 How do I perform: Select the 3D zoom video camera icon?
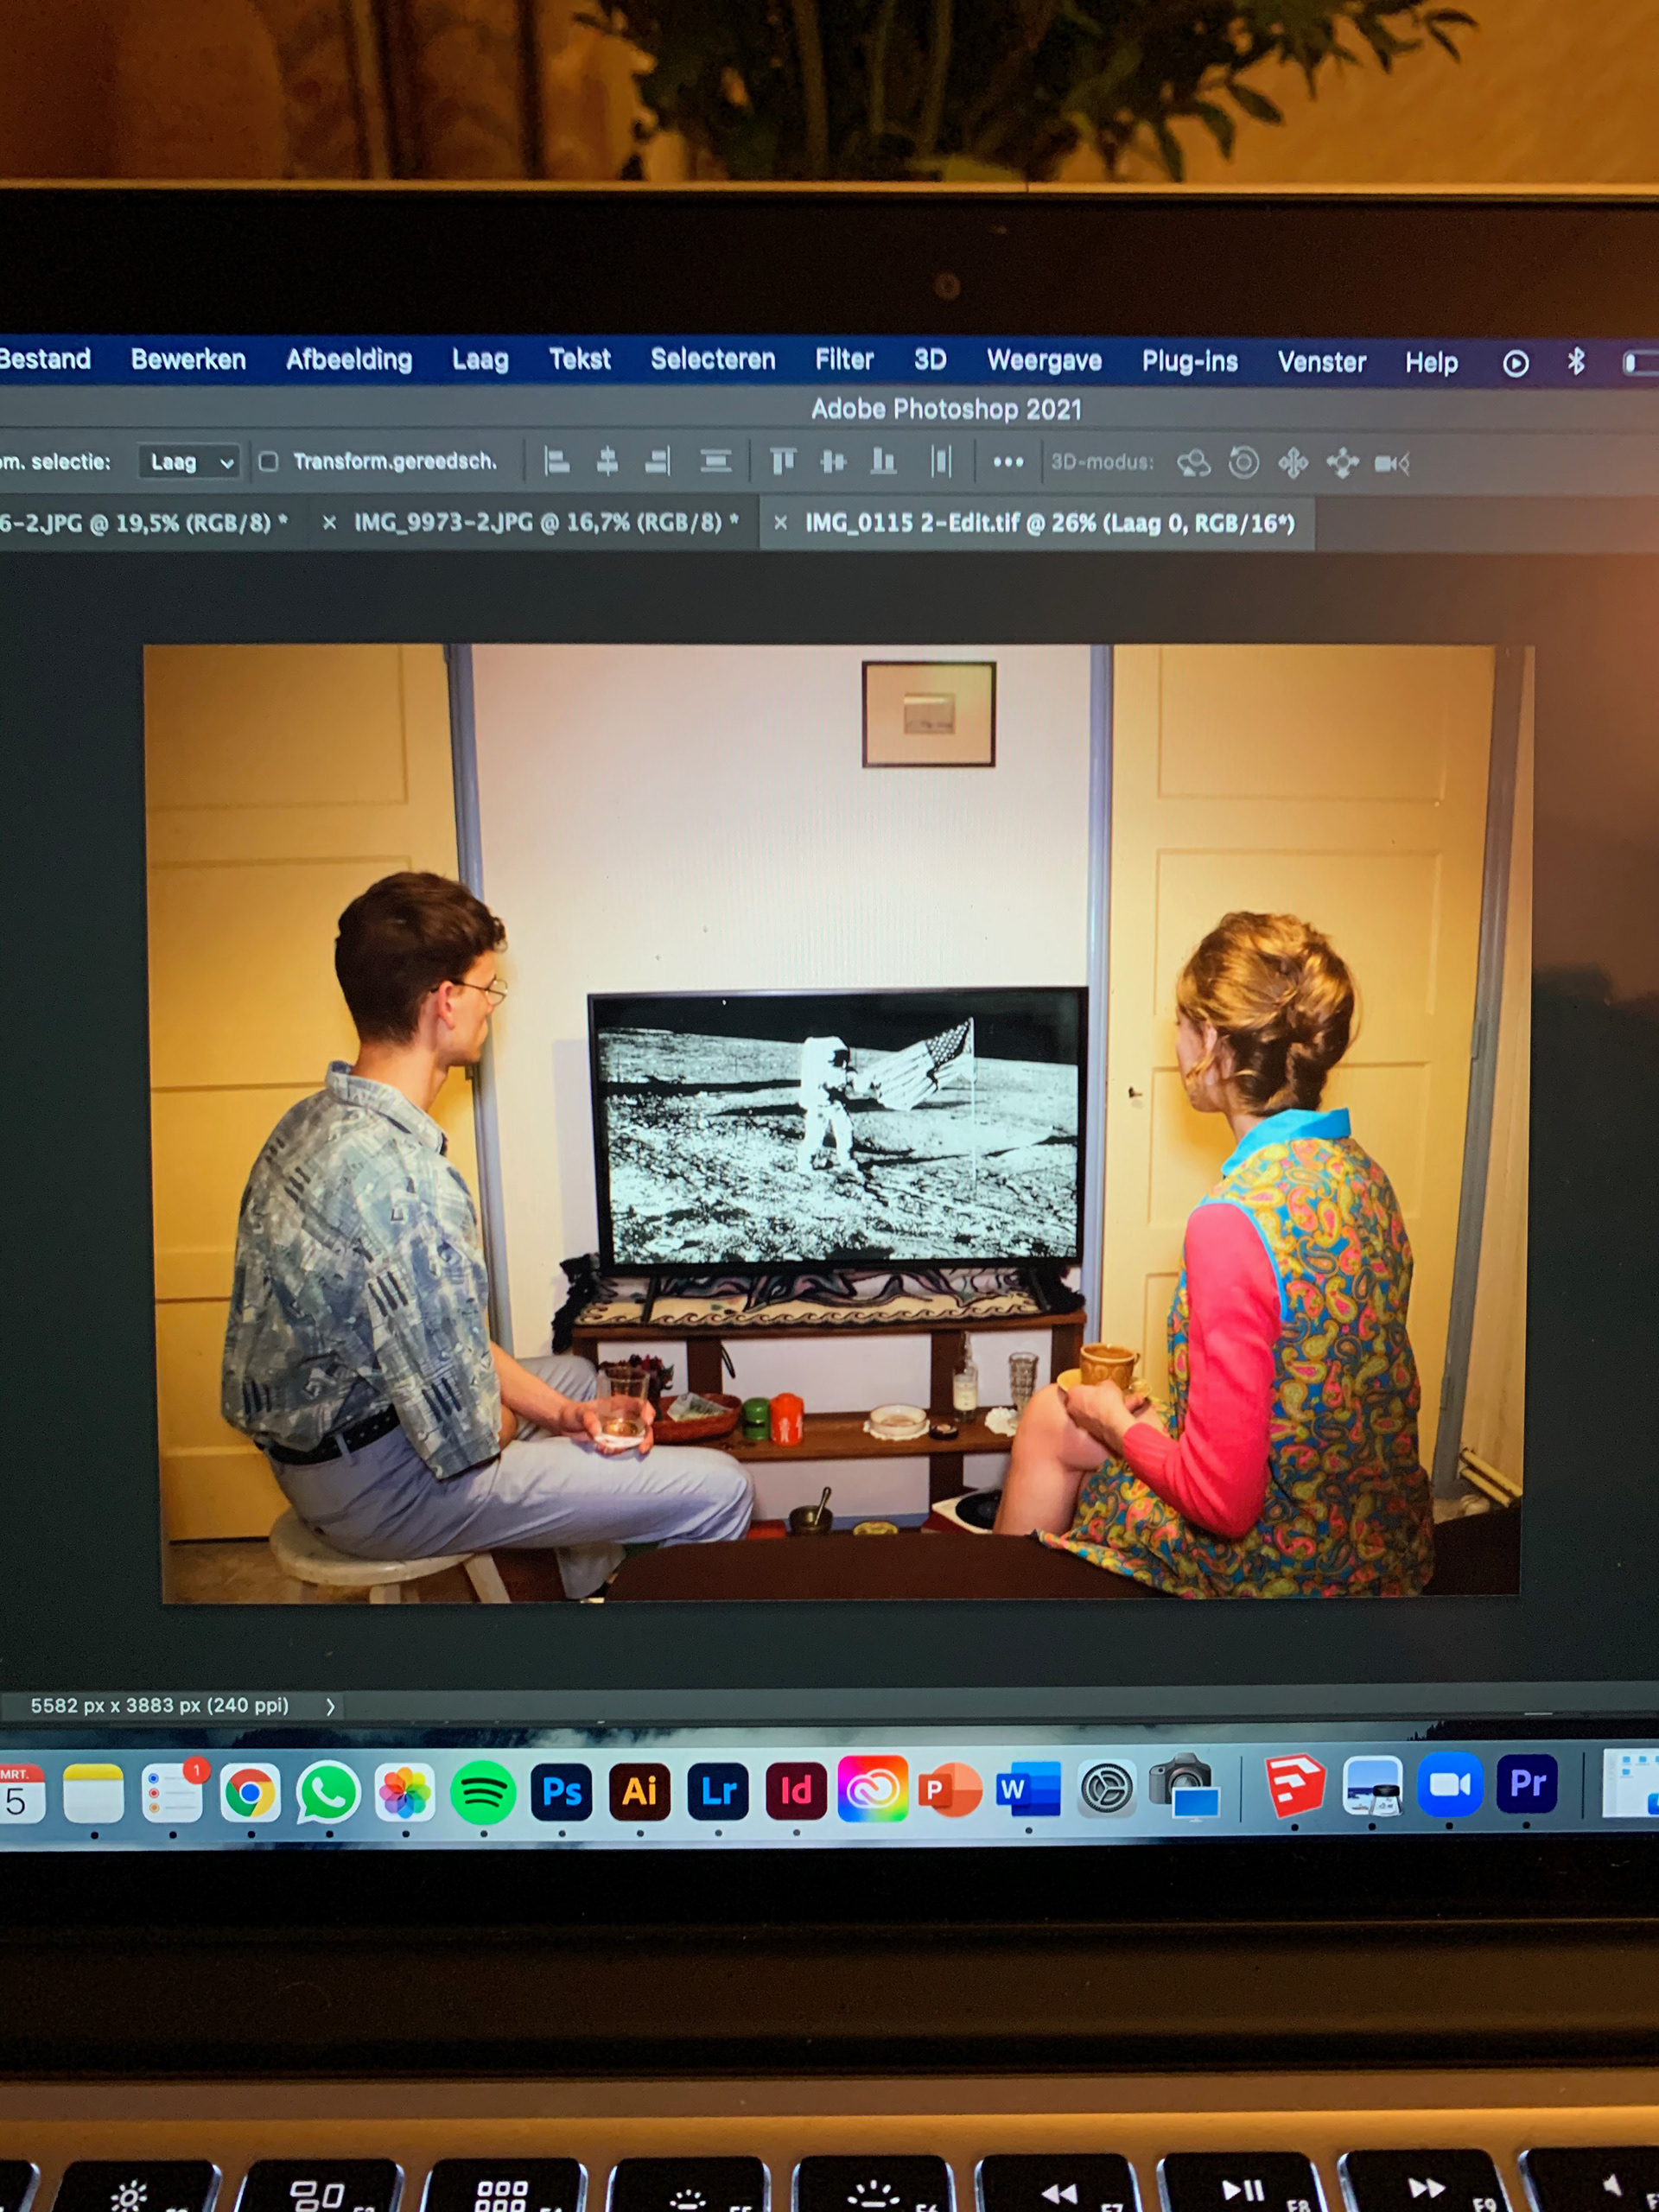pyautogui.click(x=1391, y=463)
